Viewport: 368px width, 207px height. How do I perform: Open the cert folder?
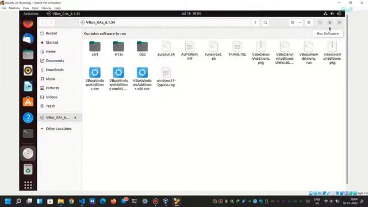[x=95, y=48]
